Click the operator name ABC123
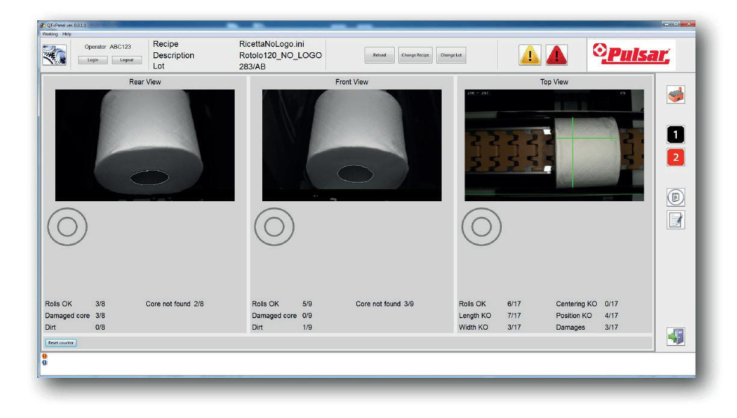 [x=120, y=47]
